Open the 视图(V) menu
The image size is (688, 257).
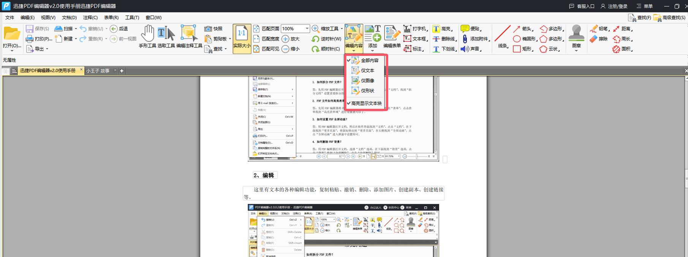(48, 17)
